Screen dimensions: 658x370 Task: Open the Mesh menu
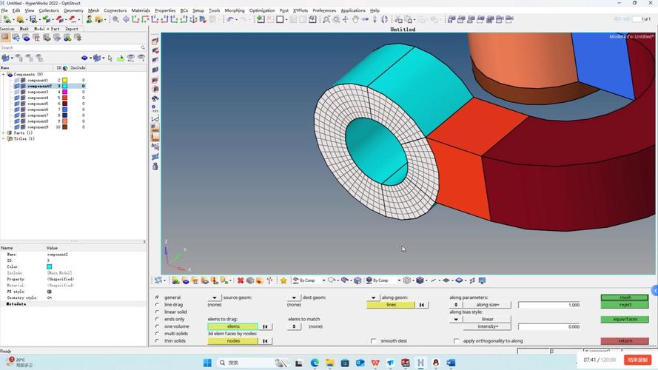93,10
